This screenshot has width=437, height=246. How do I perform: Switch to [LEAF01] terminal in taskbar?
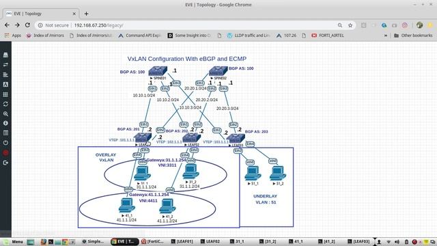point(182,241)
